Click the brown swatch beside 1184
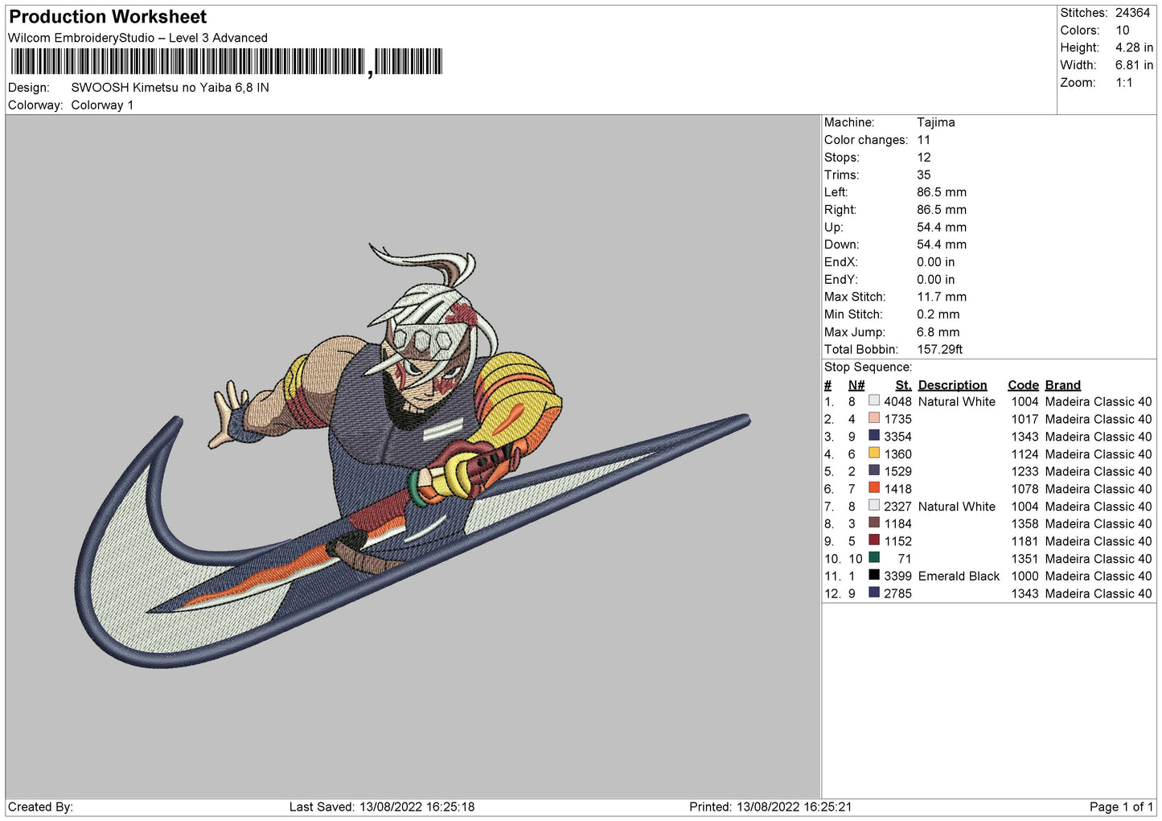 (x=874, y=523)
